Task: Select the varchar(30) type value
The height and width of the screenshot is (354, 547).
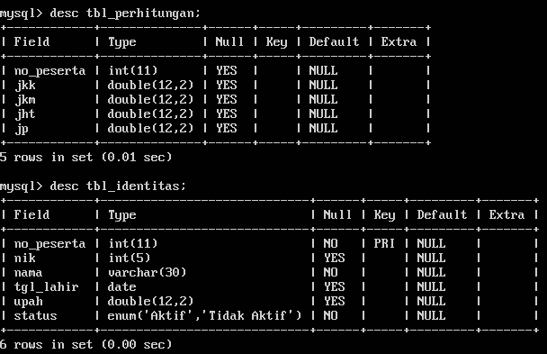Action: tap(147, 272)
